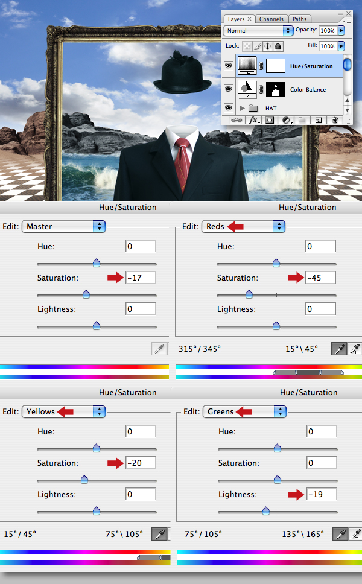Click the Layers panel scroll down arrow
362x584 pixels.
(347, 110)
